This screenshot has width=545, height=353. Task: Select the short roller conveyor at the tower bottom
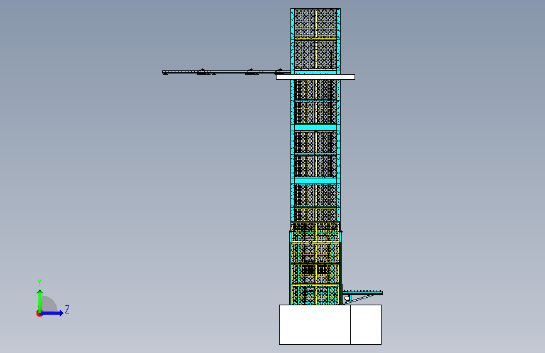[363, 293]
